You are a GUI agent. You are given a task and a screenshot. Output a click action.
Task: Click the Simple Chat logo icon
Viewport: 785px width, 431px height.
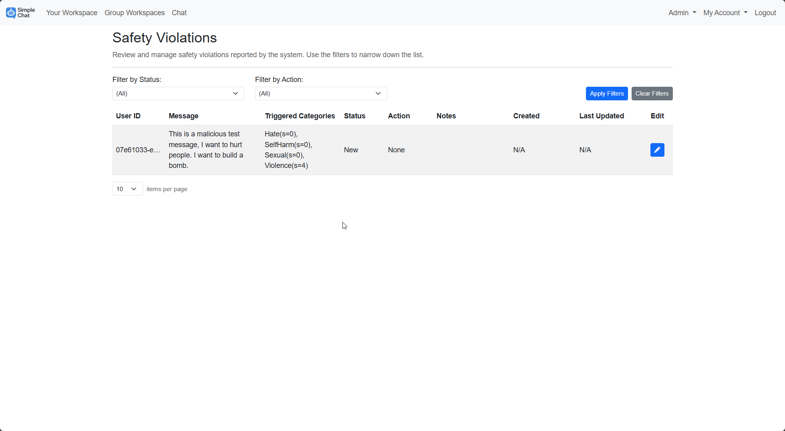11,12
